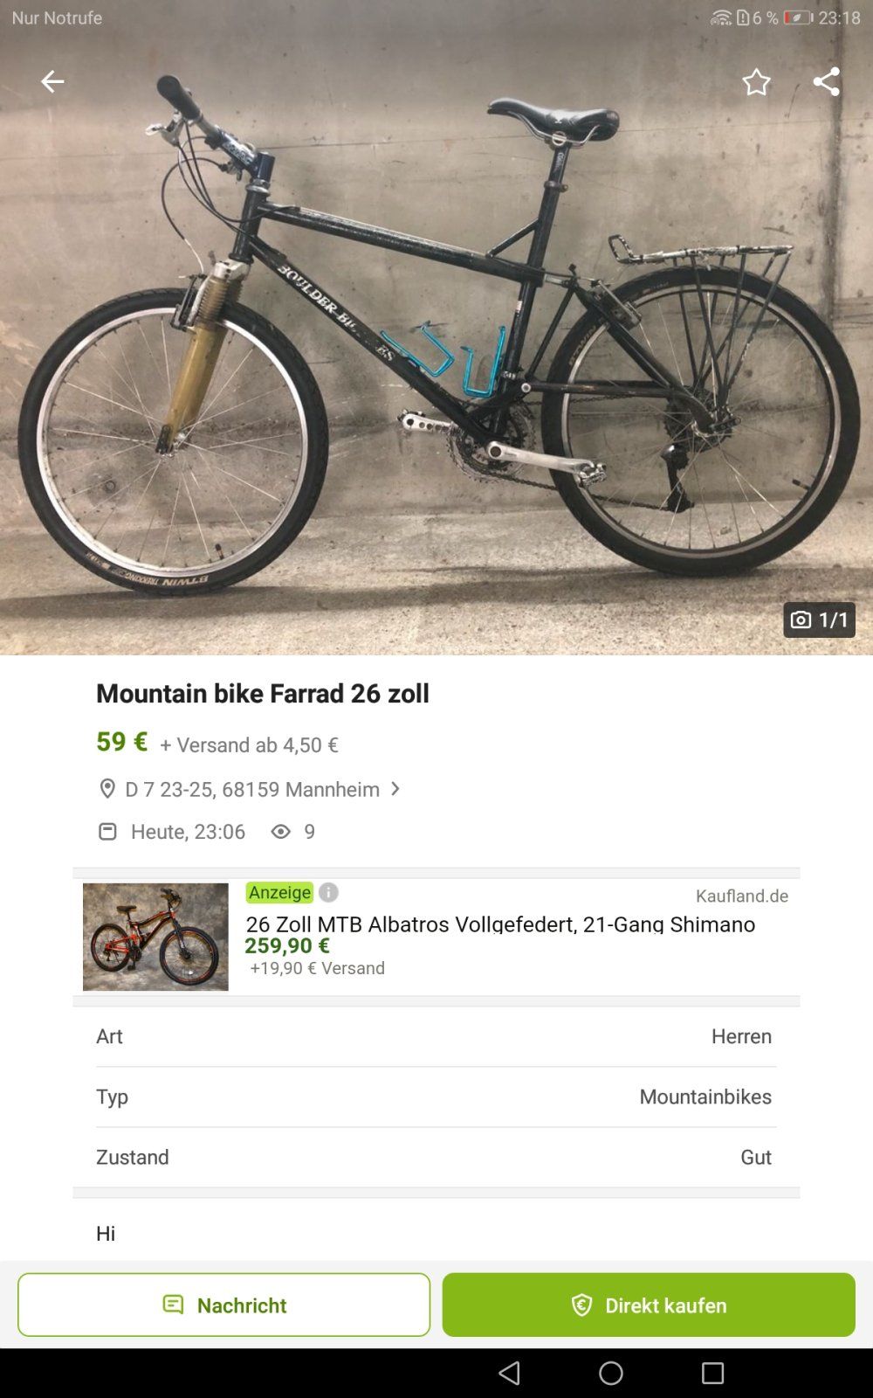Screen dimensions: 873x1398
Task: Go back using the top-left arrow
Action: [52, 81]
